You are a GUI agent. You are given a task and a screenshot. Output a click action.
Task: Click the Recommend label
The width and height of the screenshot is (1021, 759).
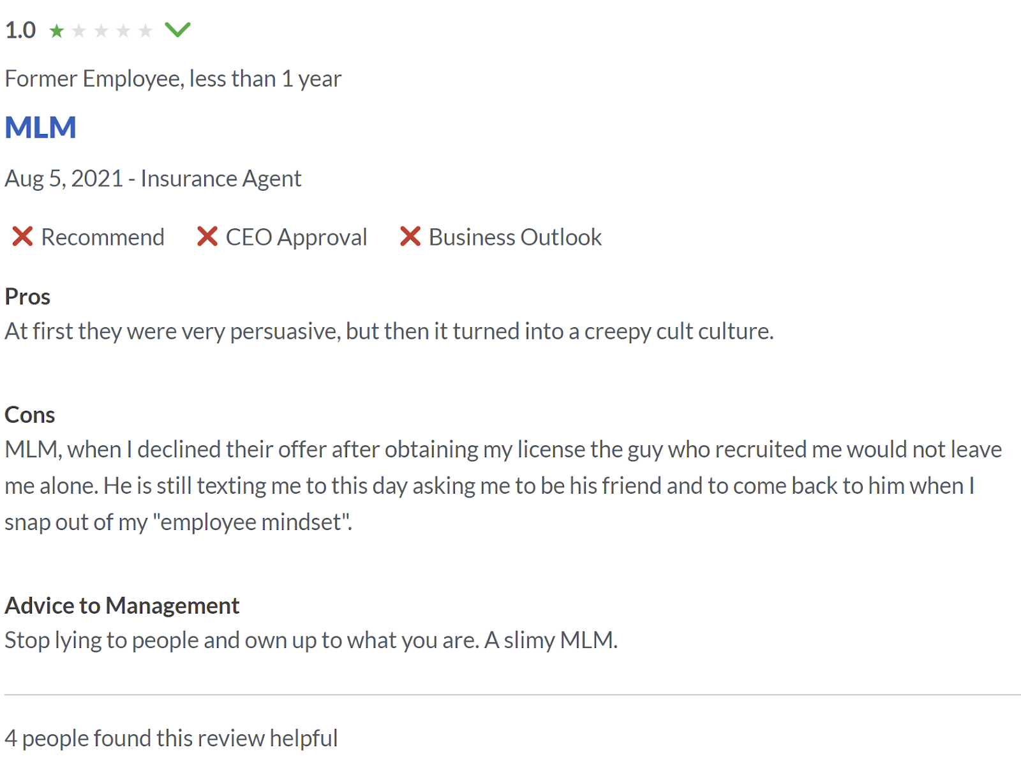103,237
